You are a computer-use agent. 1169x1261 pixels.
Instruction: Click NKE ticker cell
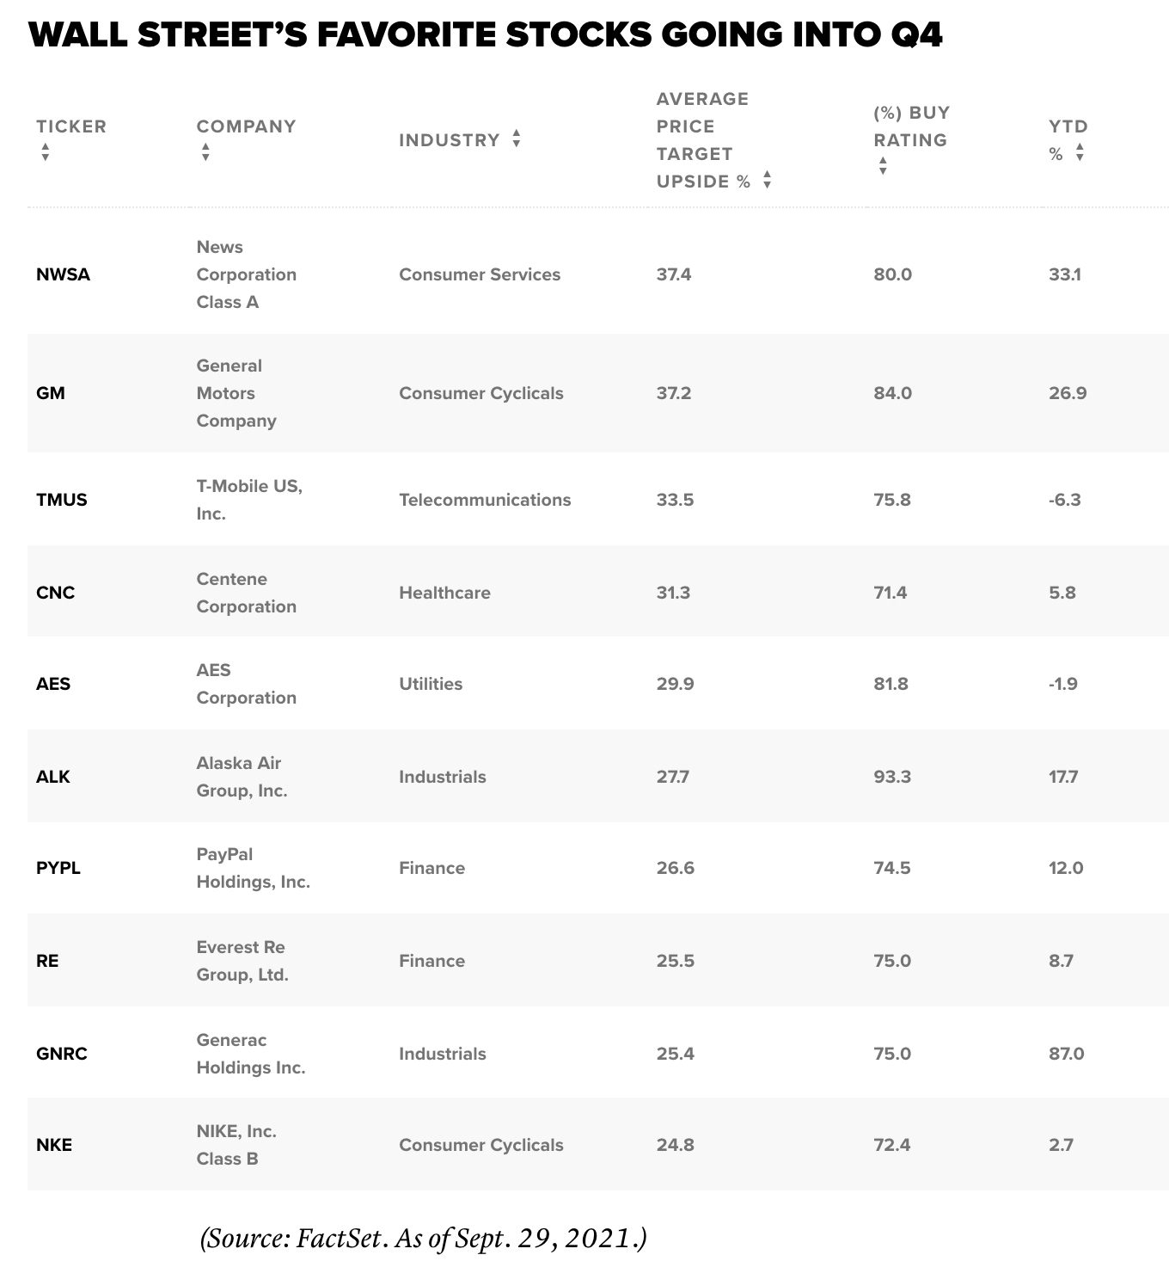click(x=54, y=1145)
